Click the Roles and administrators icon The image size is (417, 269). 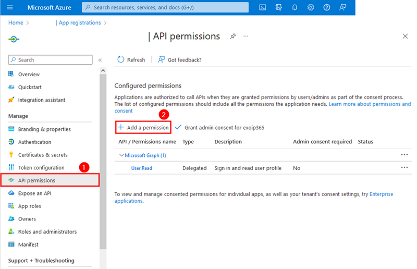[11, 231]
